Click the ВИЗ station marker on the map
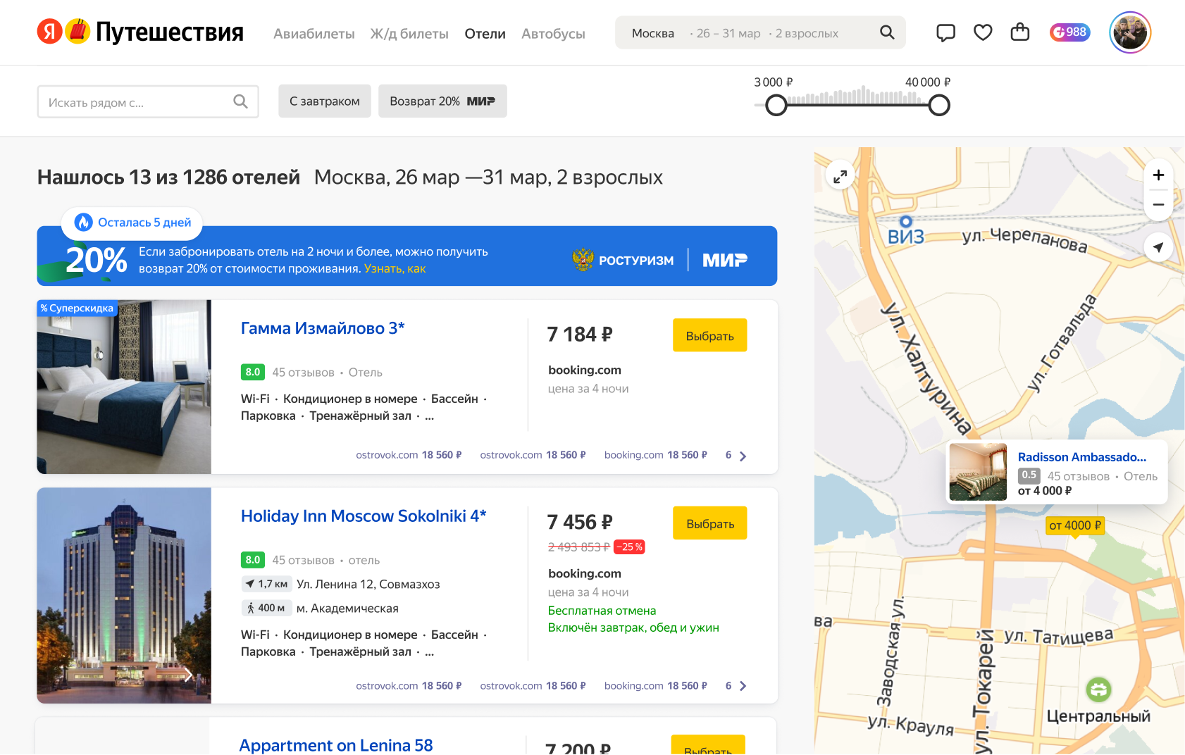This screenshot has width=1185, height=755. coord(906,222)
